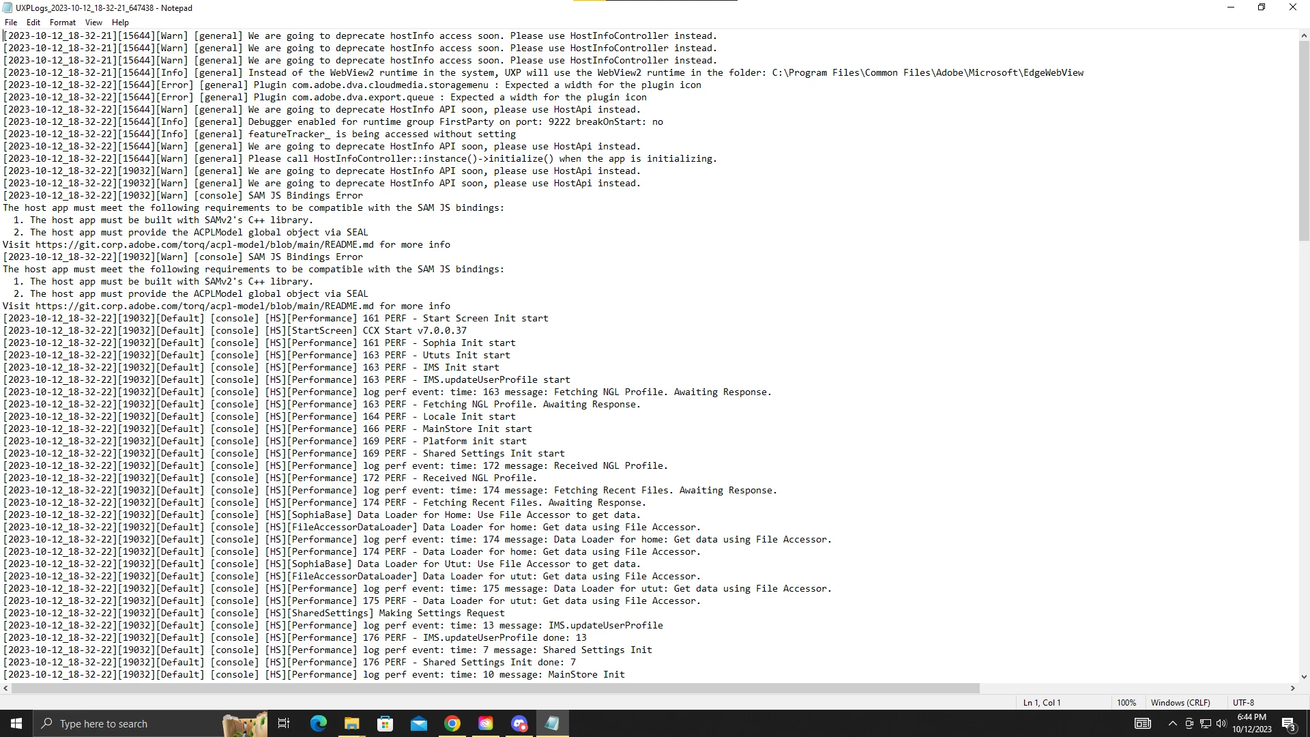
Task: Click the Windows Start button
Action: click(16, 723)
